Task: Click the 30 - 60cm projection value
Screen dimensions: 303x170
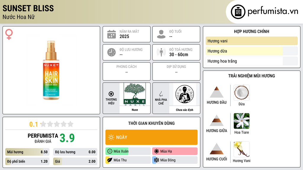Action: (x=179, y=55)
